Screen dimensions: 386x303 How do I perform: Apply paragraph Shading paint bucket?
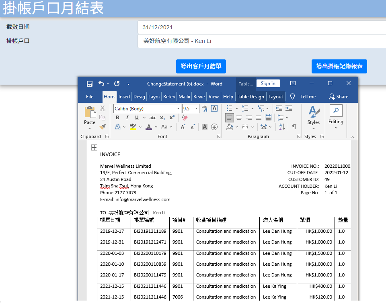(x=230, y=127)
